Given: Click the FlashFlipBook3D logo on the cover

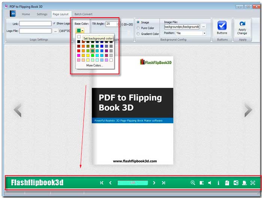Looking at the screenshot, I should click(x=156, y=62).
